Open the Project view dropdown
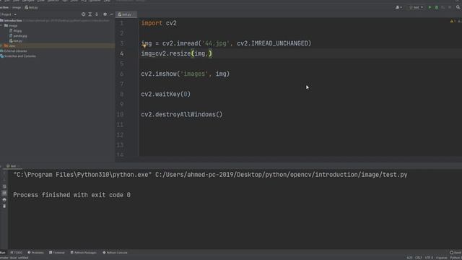The width and height of the screenshot is (462, 260). [x=8, y=14]
